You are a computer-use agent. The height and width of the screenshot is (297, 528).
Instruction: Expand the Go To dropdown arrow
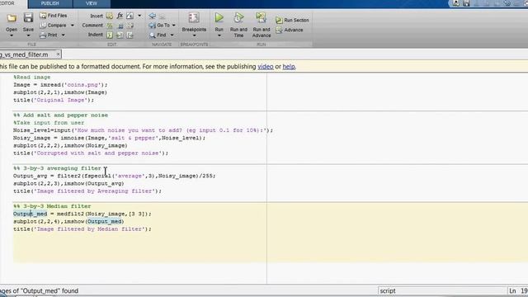(x=174, y=26)
